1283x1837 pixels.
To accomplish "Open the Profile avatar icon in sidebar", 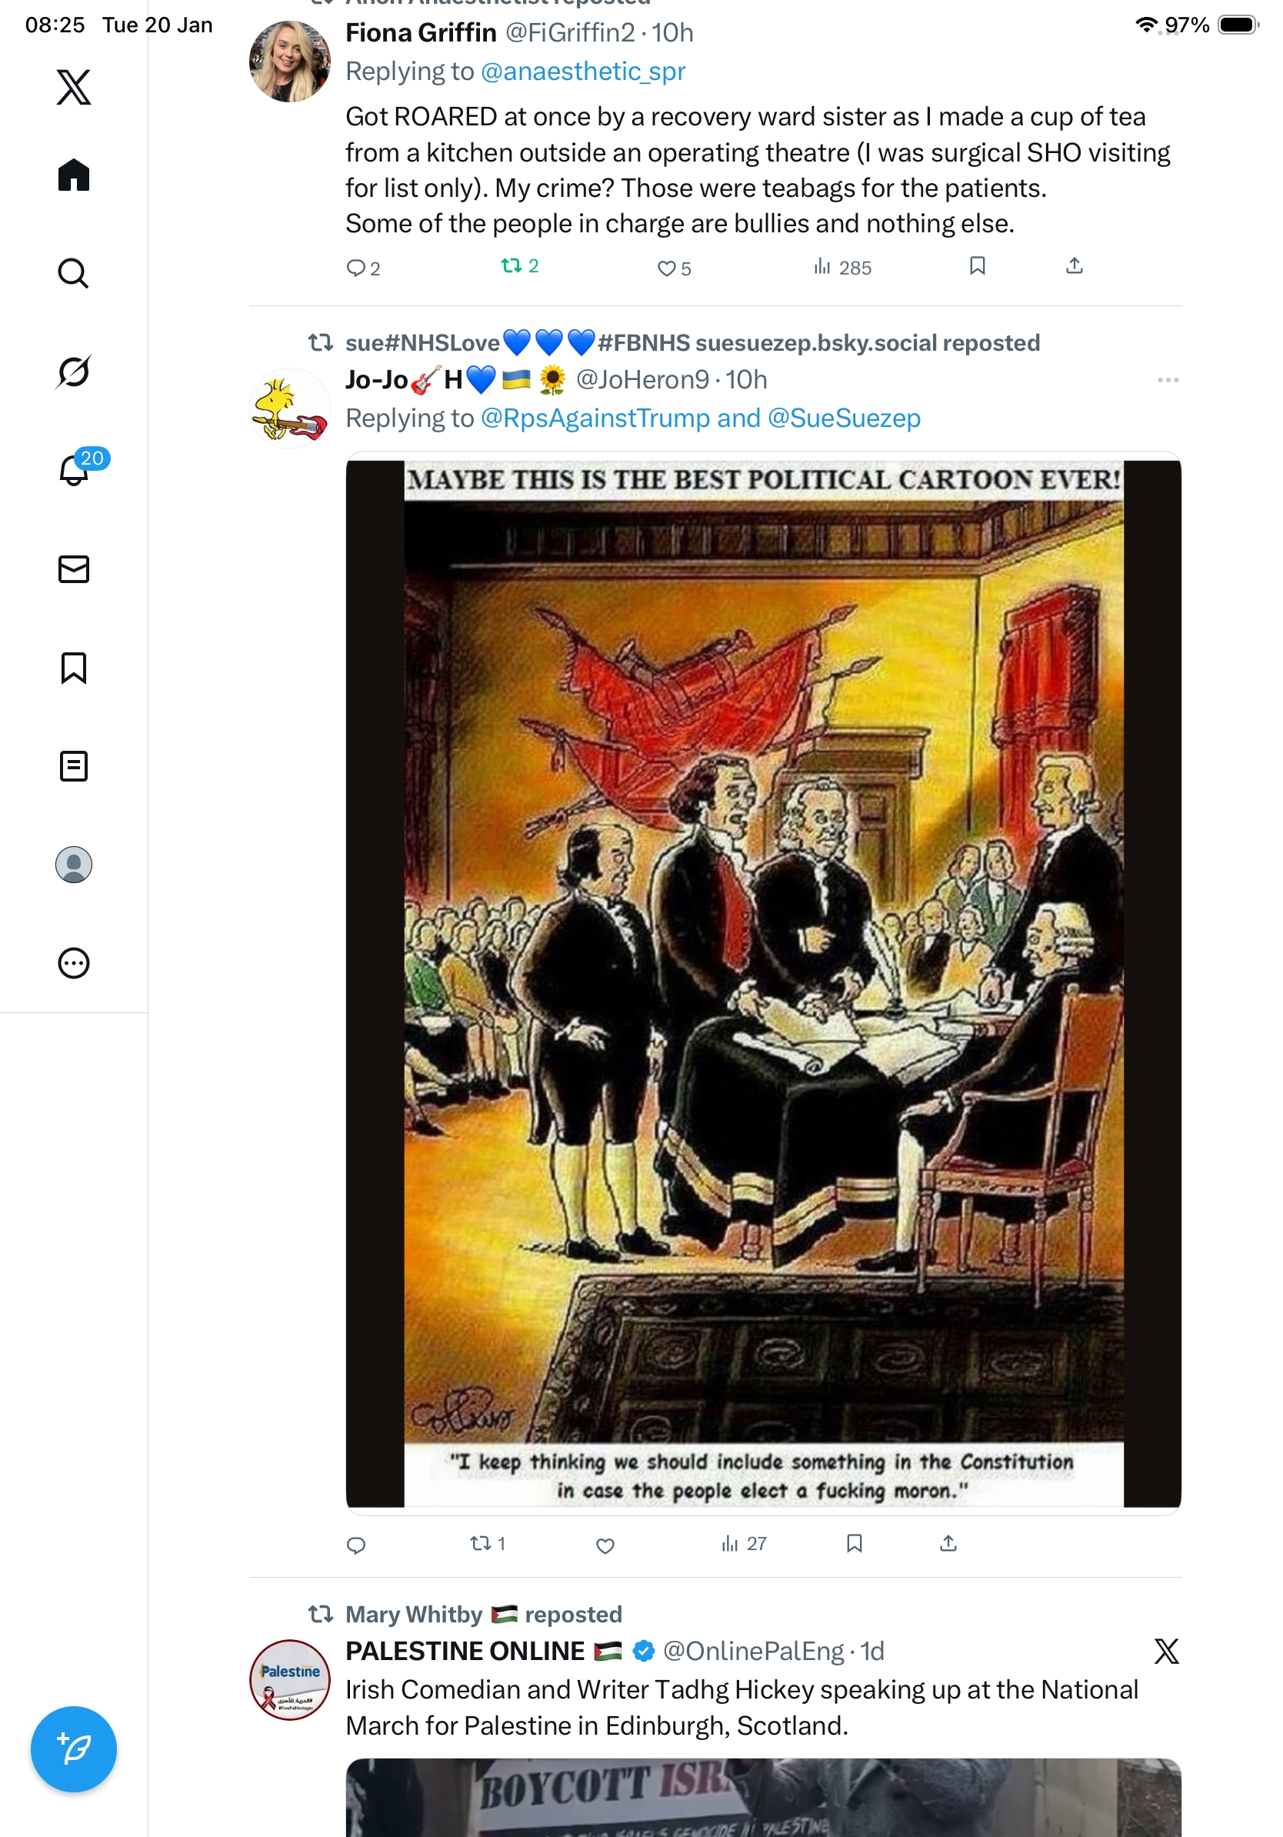I will 74,864.
